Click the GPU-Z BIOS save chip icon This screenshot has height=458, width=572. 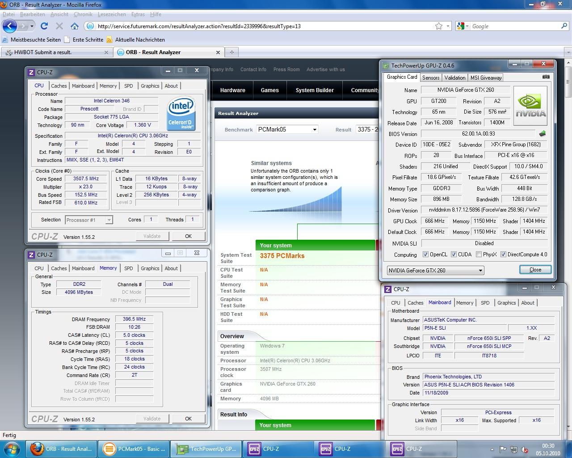tap(543, 133)
